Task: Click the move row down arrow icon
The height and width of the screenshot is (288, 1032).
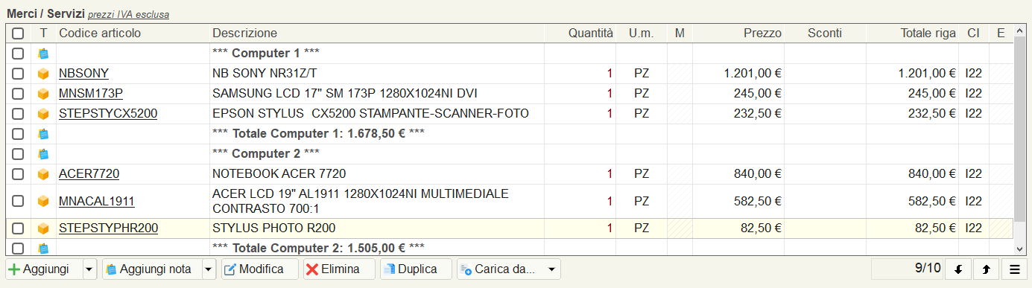Action: coord(957,269)
